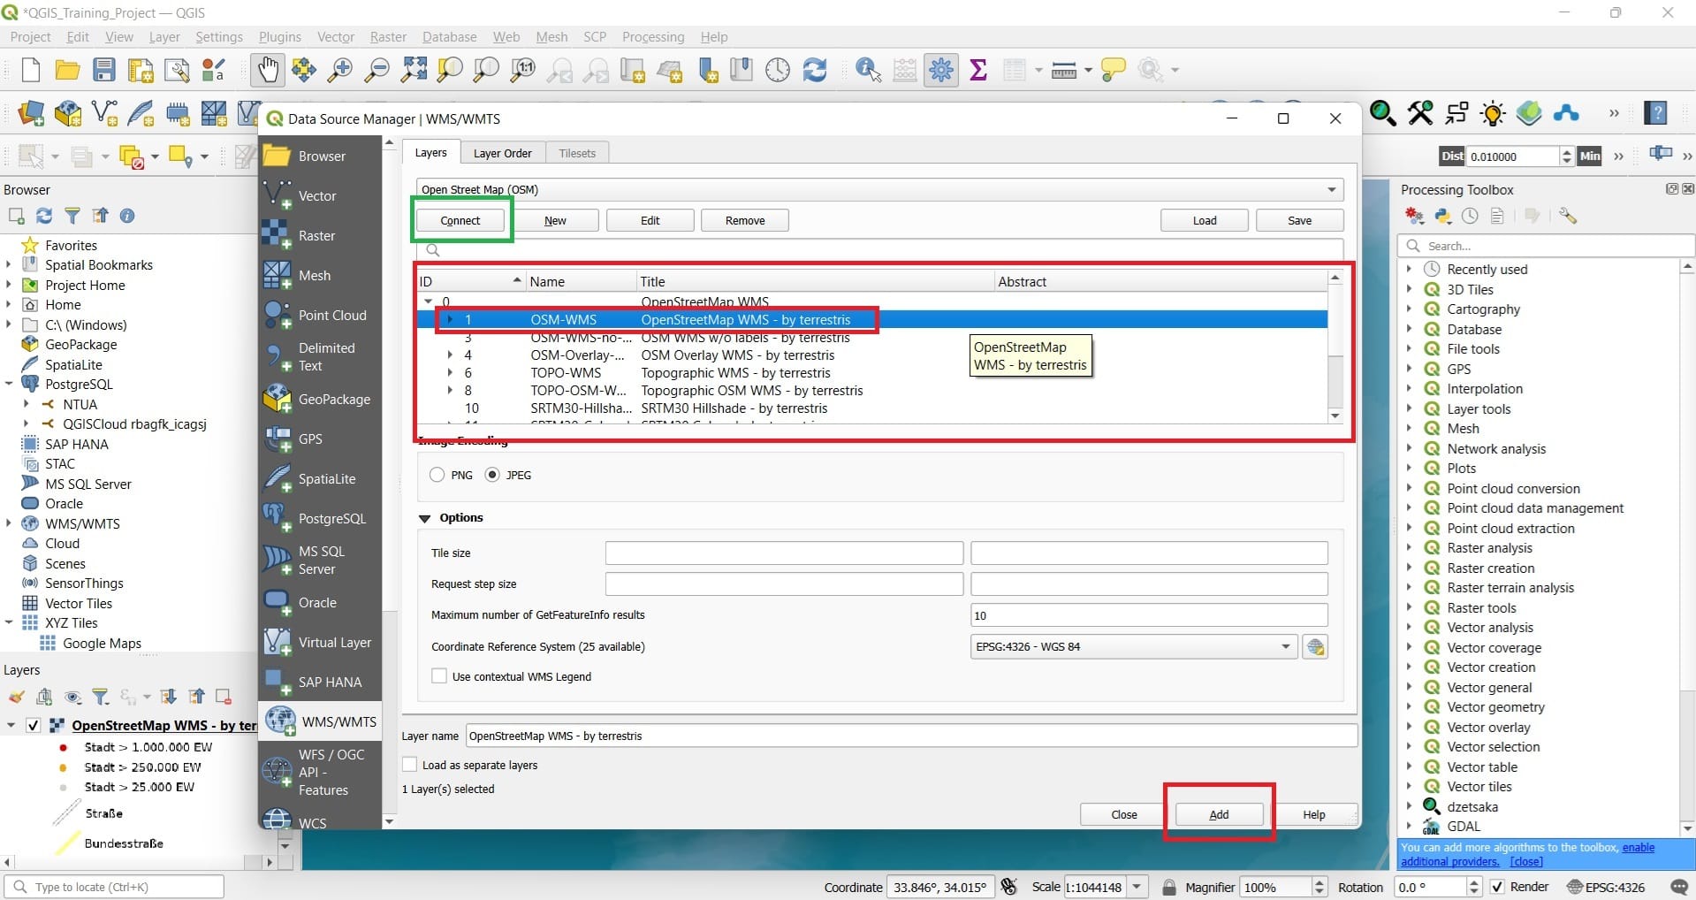The height and width of the screenshot is (900, 1696).
Task: Click the Messages log speech bubble icon
Action: (1679, 887)
